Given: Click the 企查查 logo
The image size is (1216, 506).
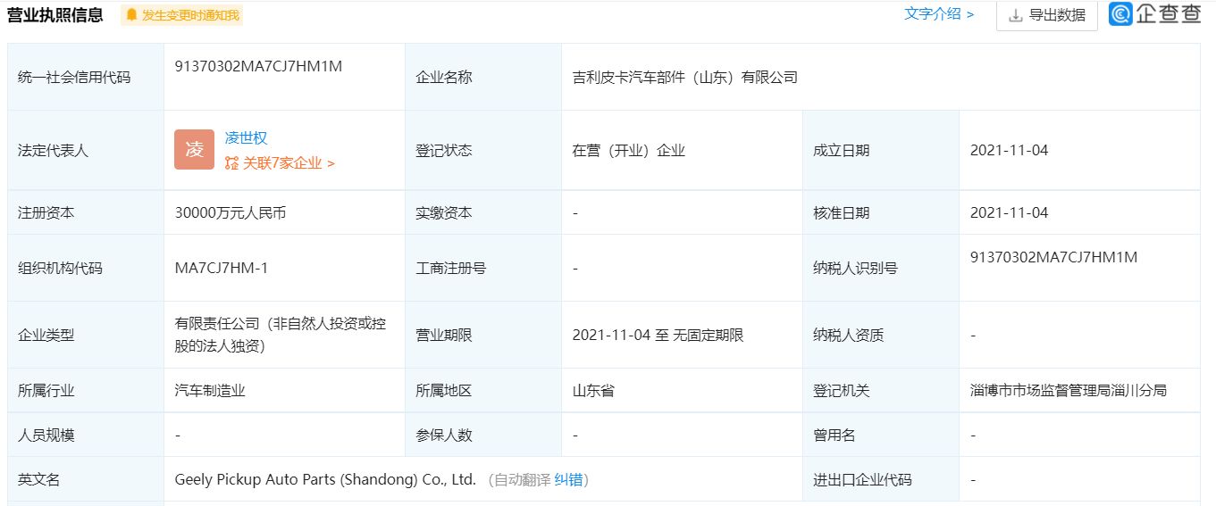Looking at the screenshot, I should 1155,13.
